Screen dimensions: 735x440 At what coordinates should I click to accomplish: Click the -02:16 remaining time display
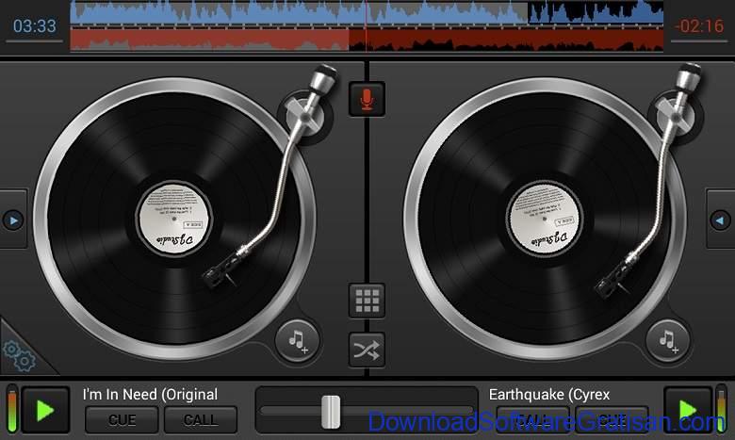tap(699, 25)
